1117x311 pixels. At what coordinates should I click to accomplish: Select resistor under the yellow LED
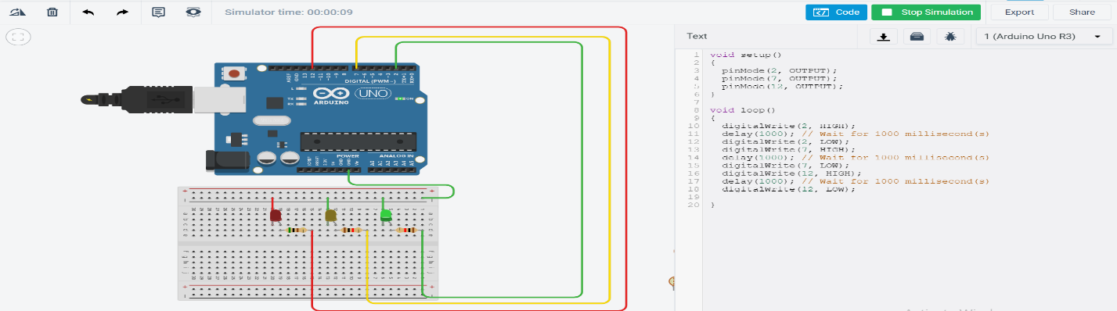pyautogui.click(x=351, y=231)
